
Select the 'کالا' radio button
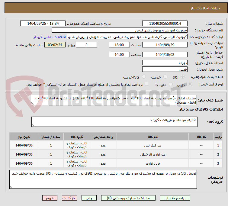click(182, 77)
